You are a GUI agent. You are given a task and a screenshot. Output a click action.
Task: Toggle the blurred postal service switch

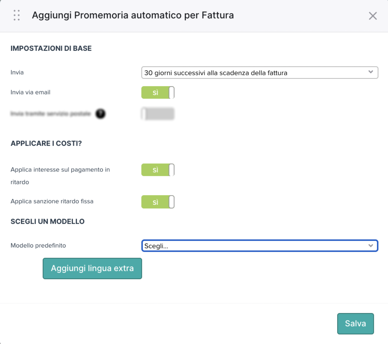pyautogui.click(x=158, y=114)
